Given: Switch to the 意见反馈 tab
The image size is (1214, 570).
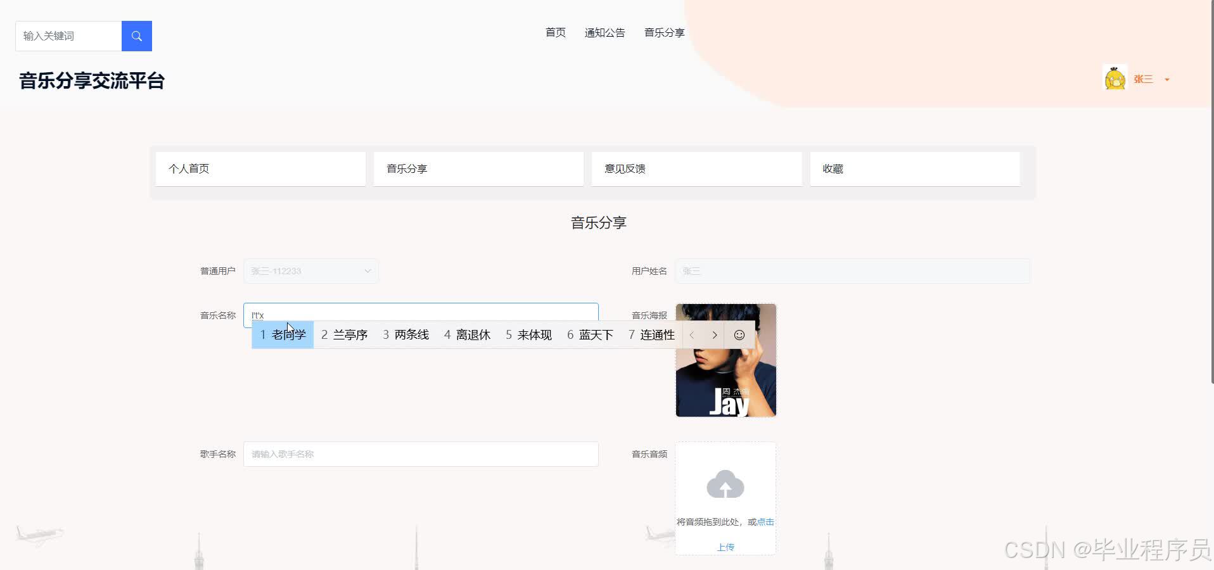Looking at the screenshot, I should pyautogui.click(x=696, y=169).
